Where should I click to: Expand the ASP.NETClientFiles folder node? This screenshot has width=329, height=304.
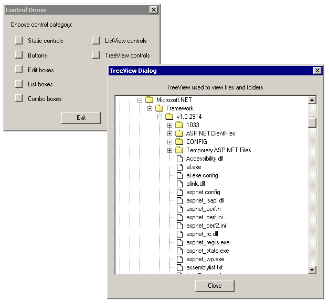(170, 133)
